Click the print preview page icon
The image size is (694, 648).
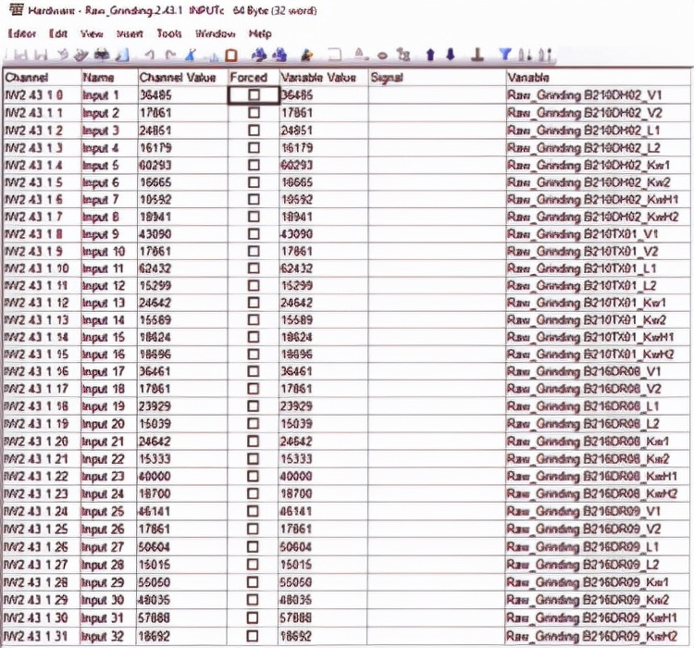(122, 55)
